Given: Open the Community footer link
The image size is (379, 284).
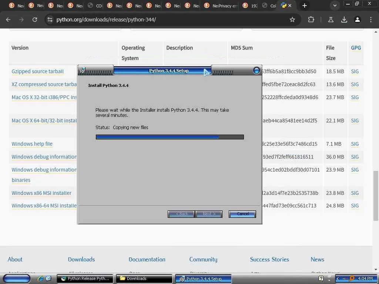Looking at the screenshot, I should pyautogui.click(x=203, y=259).
